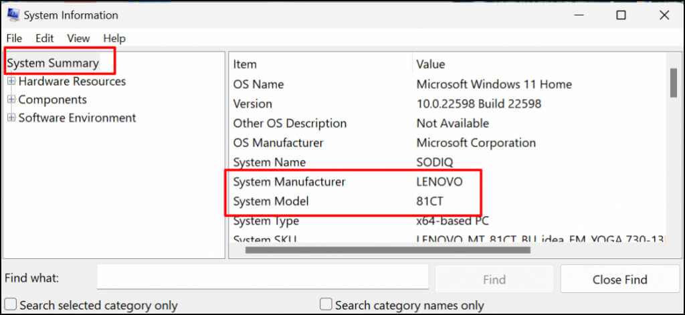Click the Find button
Viewport: 685px width, 315px height.
tap(494, 280)
